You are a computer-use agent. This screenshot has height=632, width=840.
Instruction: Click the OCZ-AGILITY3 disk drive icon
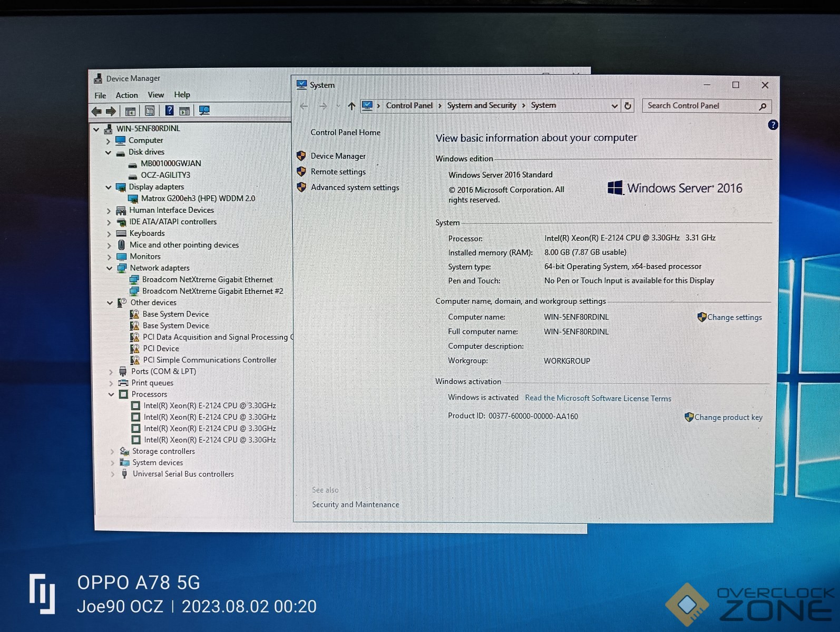click(133, 176)
